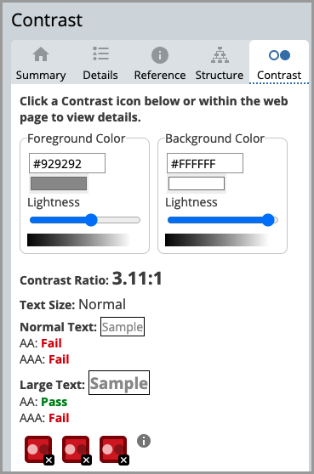Viewport: 314px width, 474px height.
Task: Open the white background color swatch picker
Action: click(x=197, y=183)
